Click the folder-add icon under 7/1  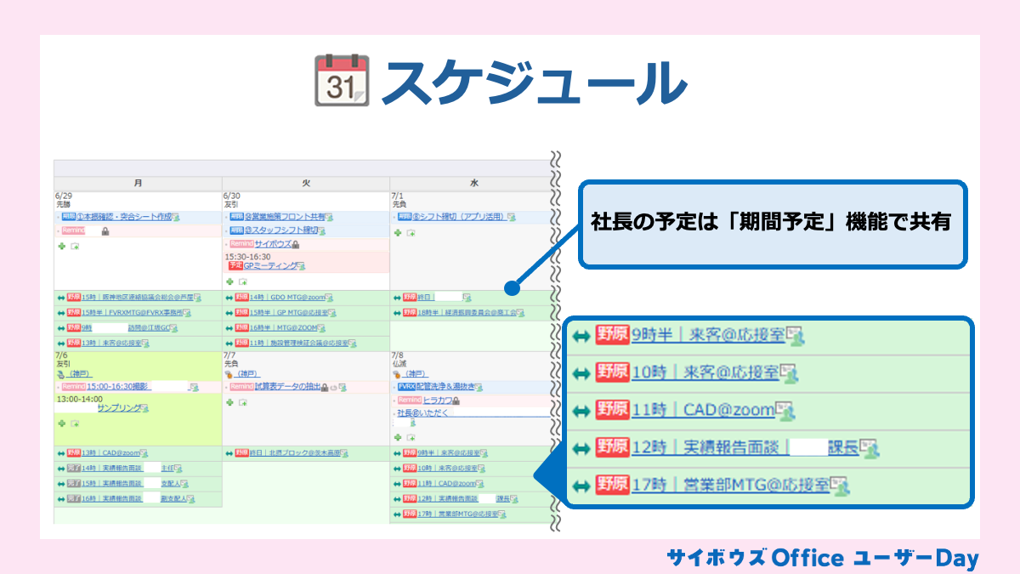pyautogui.click(x=411, y=232)
